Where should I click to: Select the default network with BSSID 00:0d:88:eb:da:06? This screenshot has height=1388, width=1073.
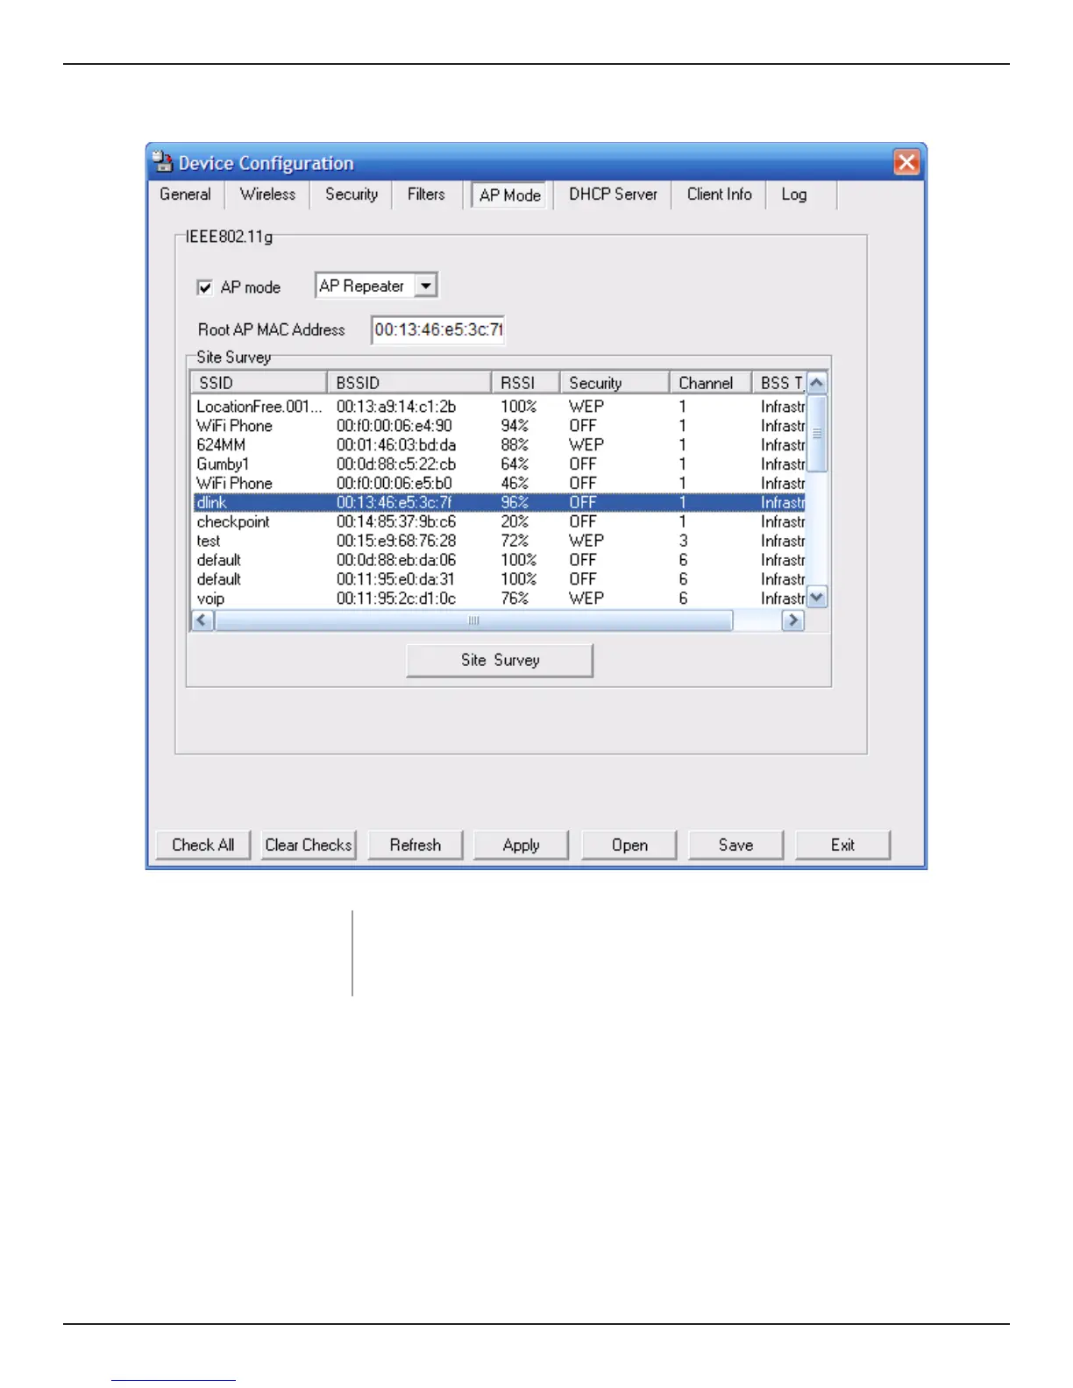pos(499,561)
